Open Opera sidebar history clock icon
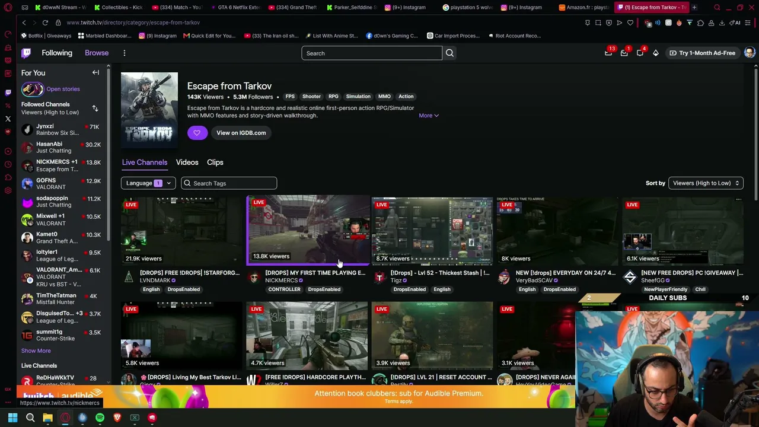This screenshot has height=427, width=759. coord(8,164)
